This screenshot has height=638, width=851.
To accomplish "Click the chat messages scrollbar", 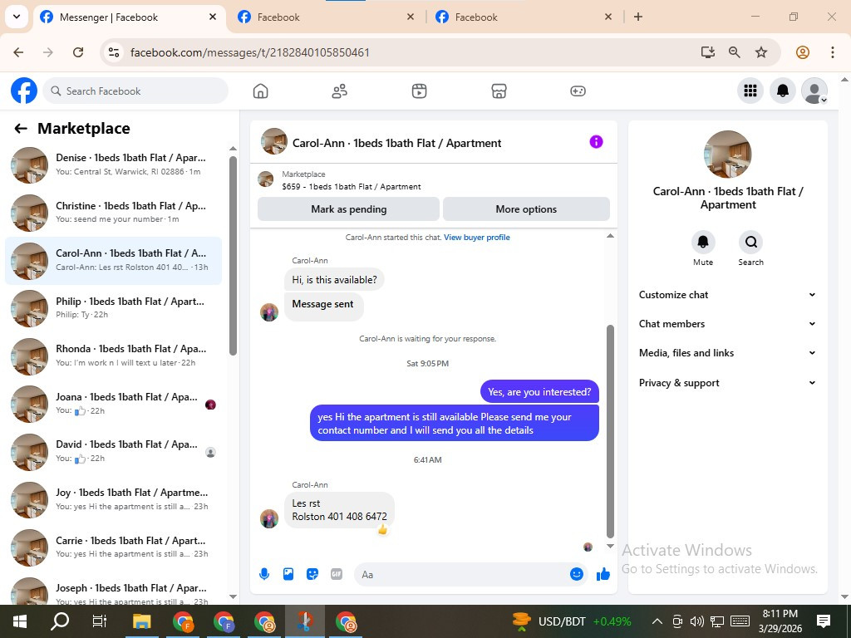I will (610, 431).
